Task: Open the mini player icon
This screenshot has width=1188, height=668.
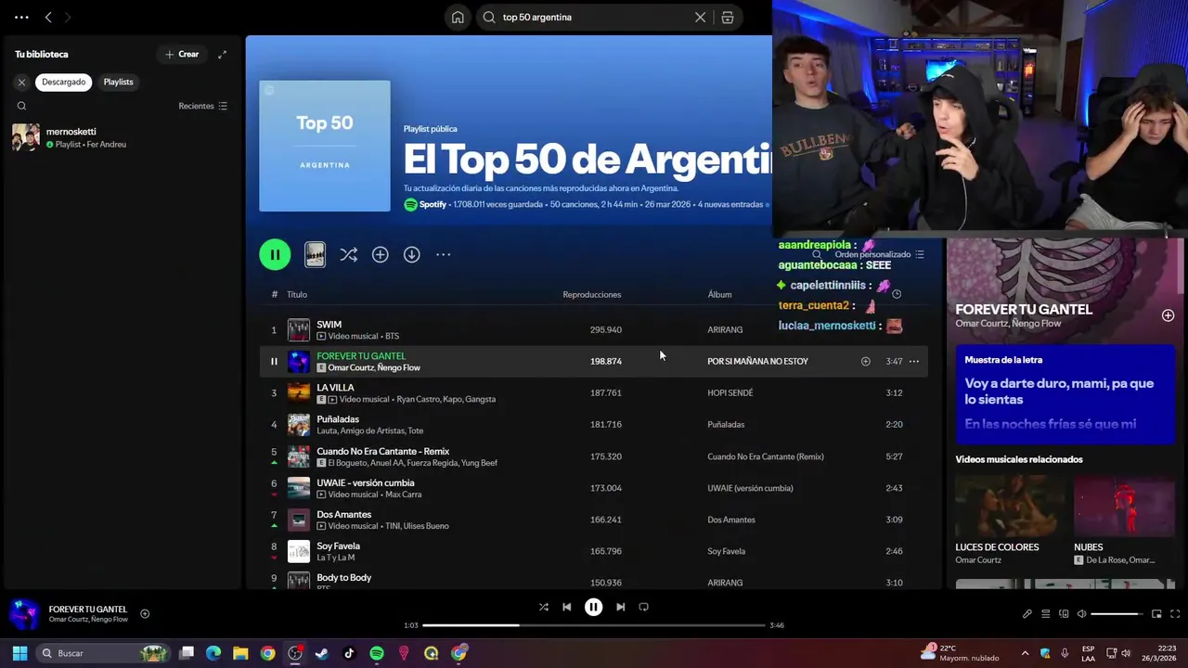Action: click(x=1156, y=613)
